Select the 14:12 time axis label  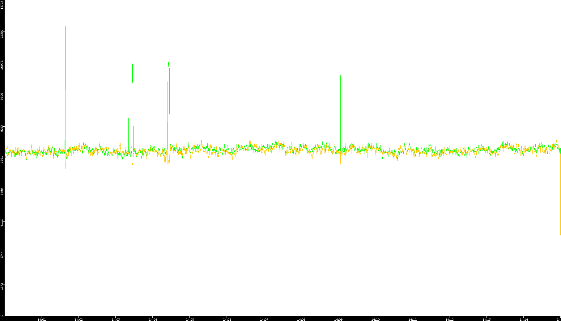(x=449, y=319)
